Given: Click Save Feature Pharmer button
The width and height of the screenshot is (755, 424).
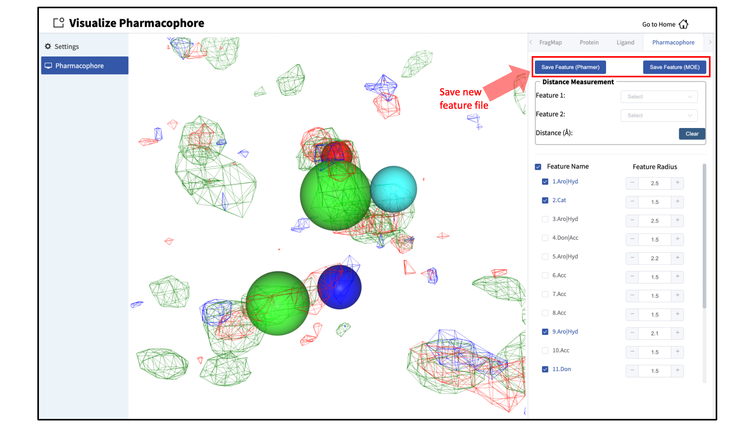Looking at the screenshot, I should click(570, 66).
